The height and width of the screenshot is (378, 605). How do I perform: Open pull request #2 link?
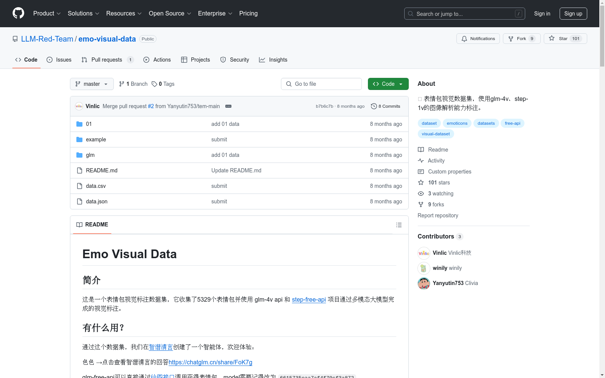click(x=151, y=106)
